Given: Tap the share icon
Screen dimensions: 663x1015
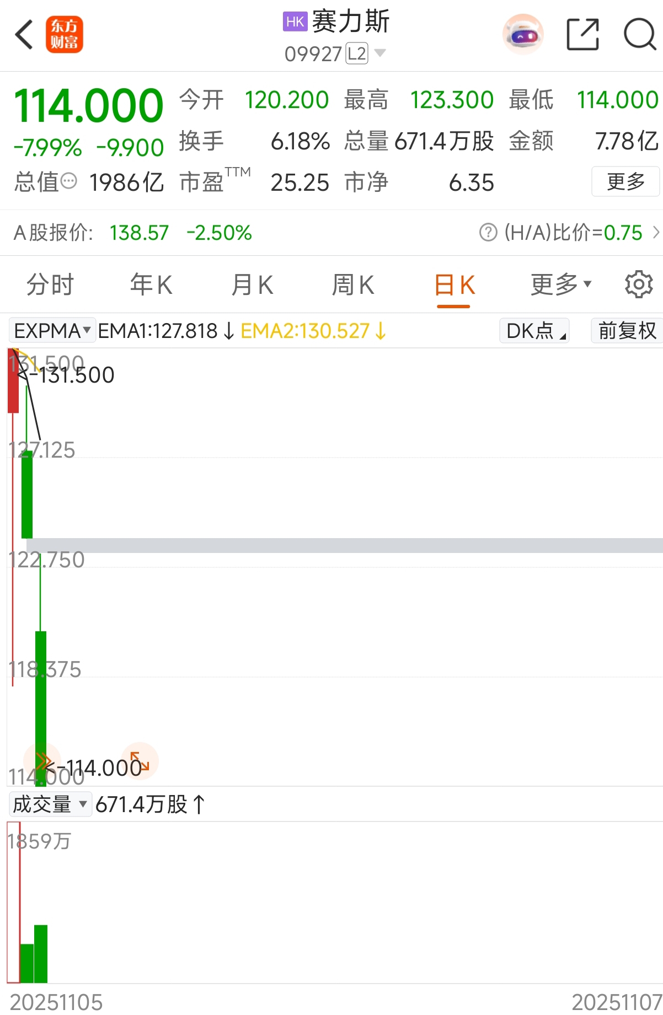Looking at the screenshot, I should [x=582, y=35].
